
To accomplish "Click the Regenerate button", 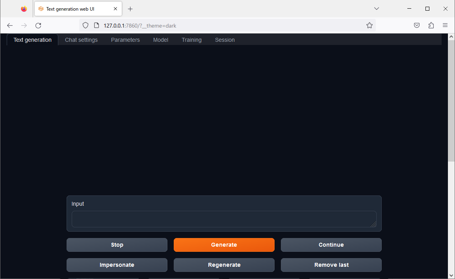I will 224,265.
